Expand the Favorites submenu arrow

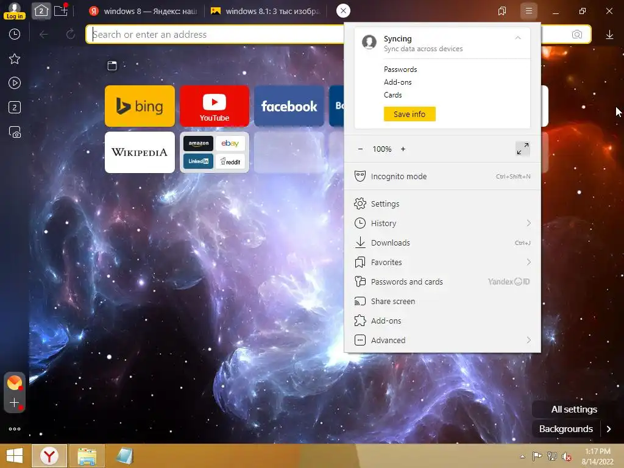tap(528, 262)
